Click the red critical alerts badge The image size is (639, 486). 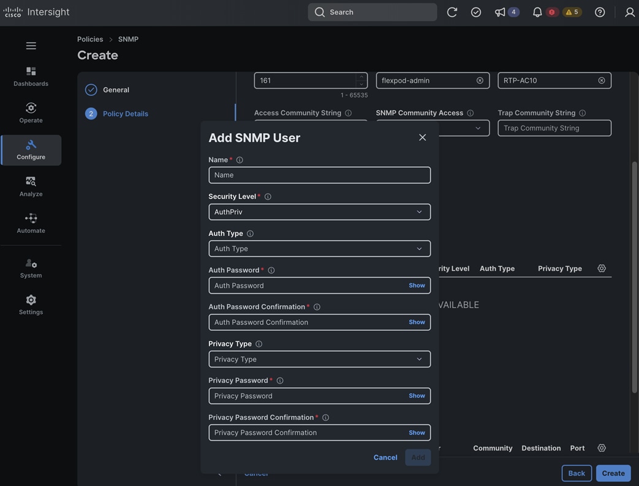click(x=552, y=12)
